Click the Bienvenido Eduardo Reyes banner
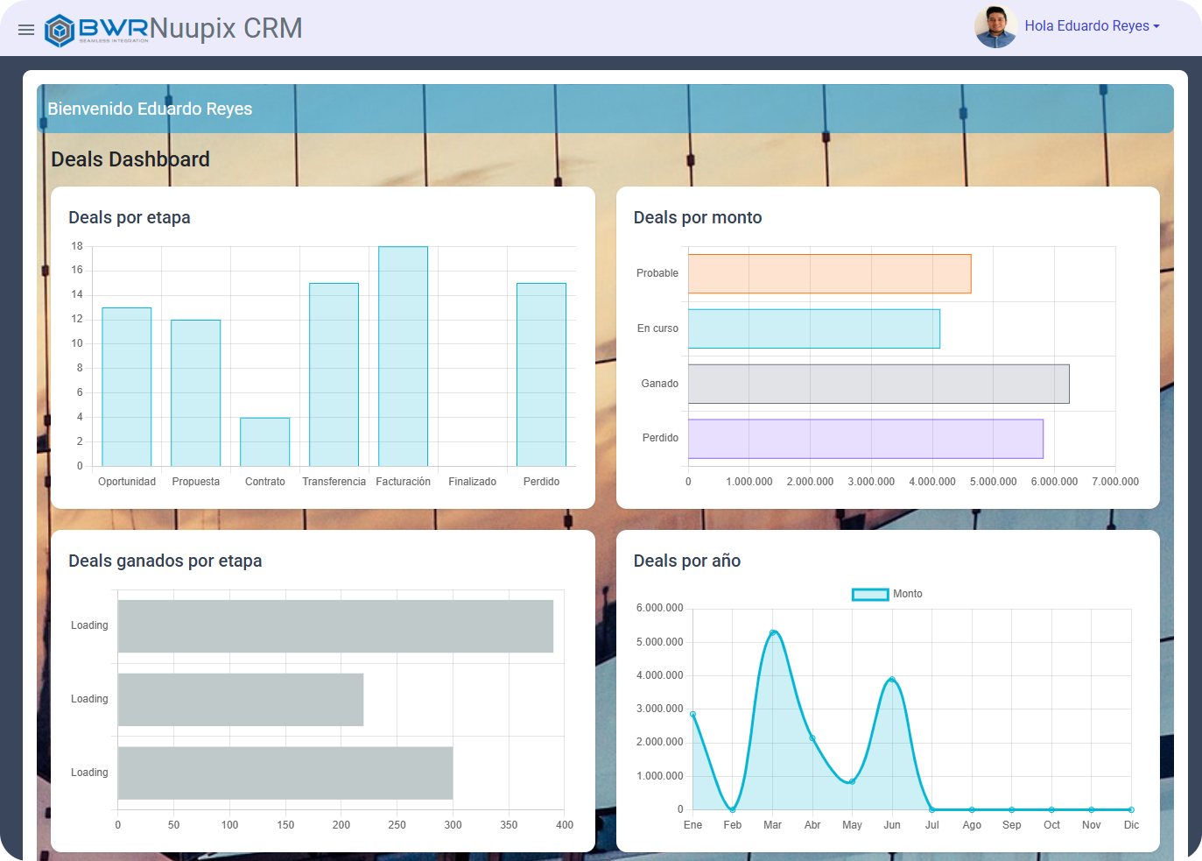The image size is (1202, 861). 150,109
